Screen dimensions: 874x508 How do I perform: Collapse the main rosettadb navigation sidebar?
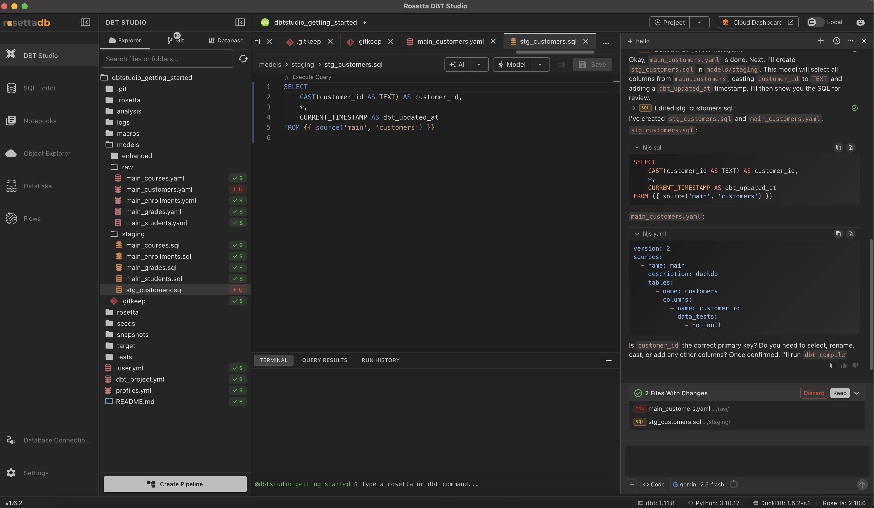point(85,23)
